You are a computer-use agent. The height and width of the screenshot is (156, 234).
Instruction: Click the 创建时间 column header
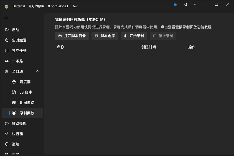149,47
